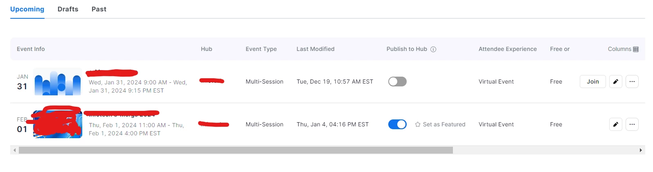653x172 pixels.
Task: Open the Jan 31 event thumbnail image
Action: pos(58,82)
